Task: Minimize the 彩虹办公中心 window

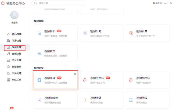Action: [165, 3]
